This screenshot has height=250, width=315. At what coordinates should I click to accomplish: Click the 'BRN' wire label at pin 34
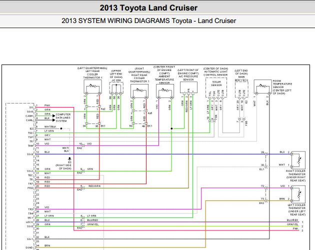tap(47, 245)
